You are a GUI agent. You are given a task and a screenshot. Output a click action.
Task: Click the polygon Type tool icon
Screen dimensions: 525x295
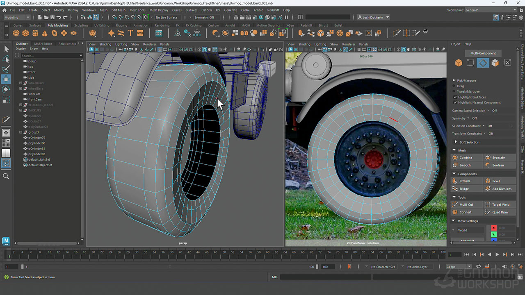coord(130,33)
